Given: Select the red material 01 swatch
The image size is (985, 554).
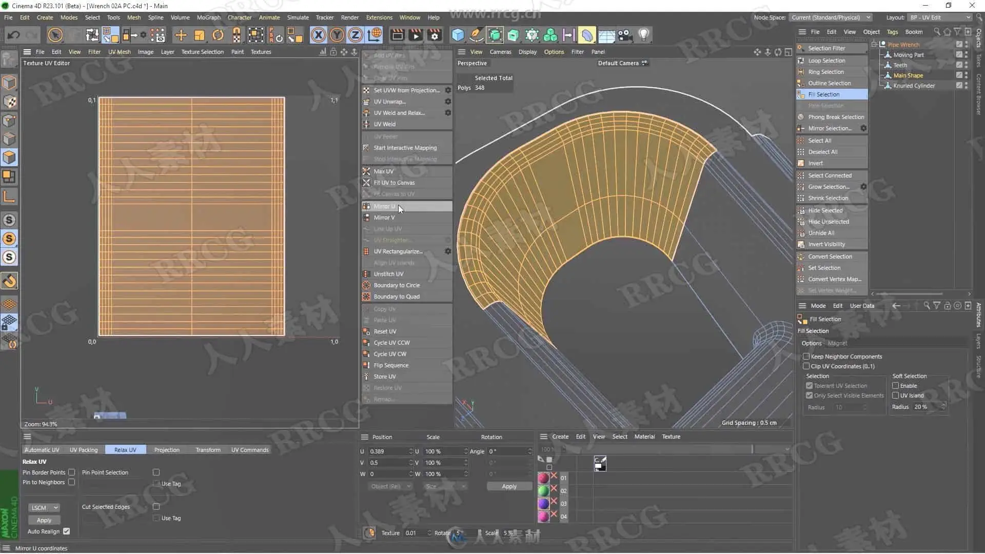Looking at the screenshot, I should click(543, 478).
